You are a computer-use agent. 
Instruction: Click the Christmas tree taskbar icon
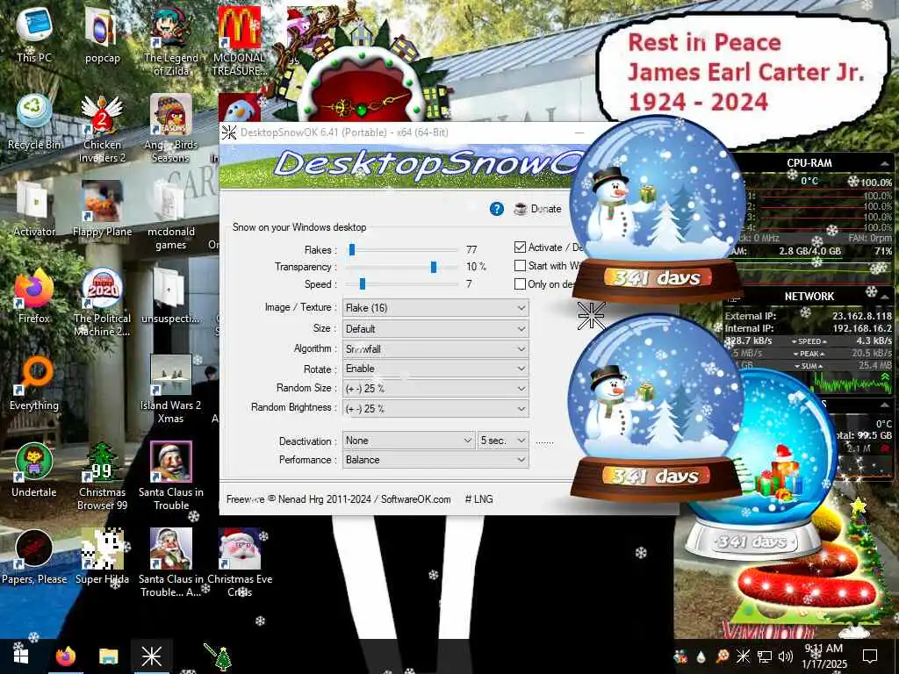coord(219,657)
